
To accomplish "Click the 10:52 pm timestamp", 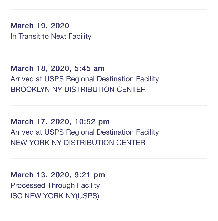I will click(92, 122).
